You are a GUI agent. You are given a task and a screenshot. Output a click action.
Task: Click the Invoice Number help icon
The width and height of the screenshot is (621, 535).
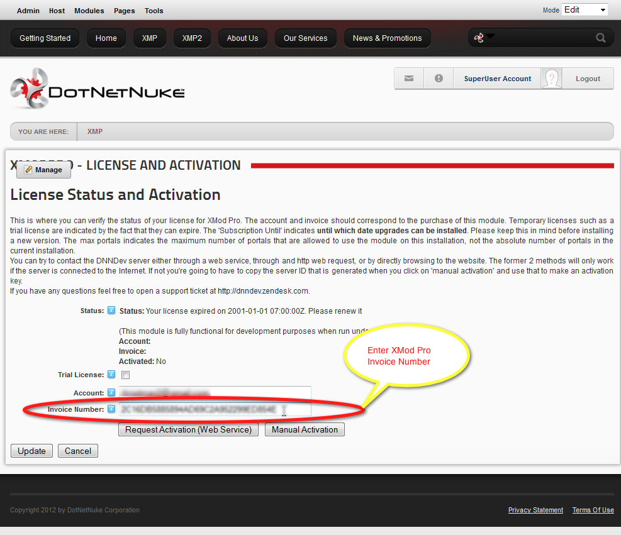[x=111, y=409]
